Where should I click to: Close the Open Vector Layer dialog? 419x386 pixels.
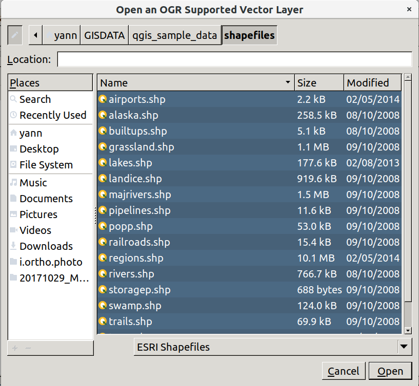(409, 9)
